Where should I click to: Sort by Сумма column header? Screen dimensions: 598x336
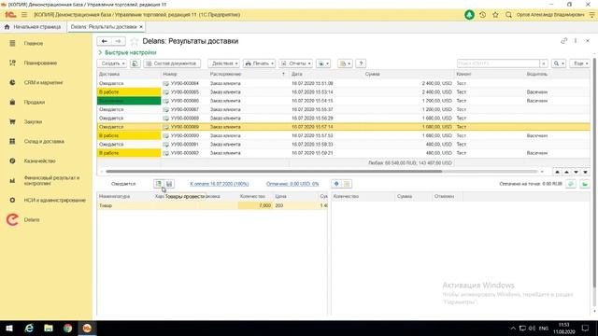[x=408, y=75]
